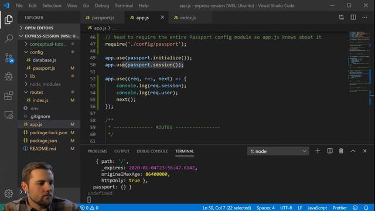Open index.js under routes folder
This screenshot has width=375, height=211.
click(x=49, y=100)
